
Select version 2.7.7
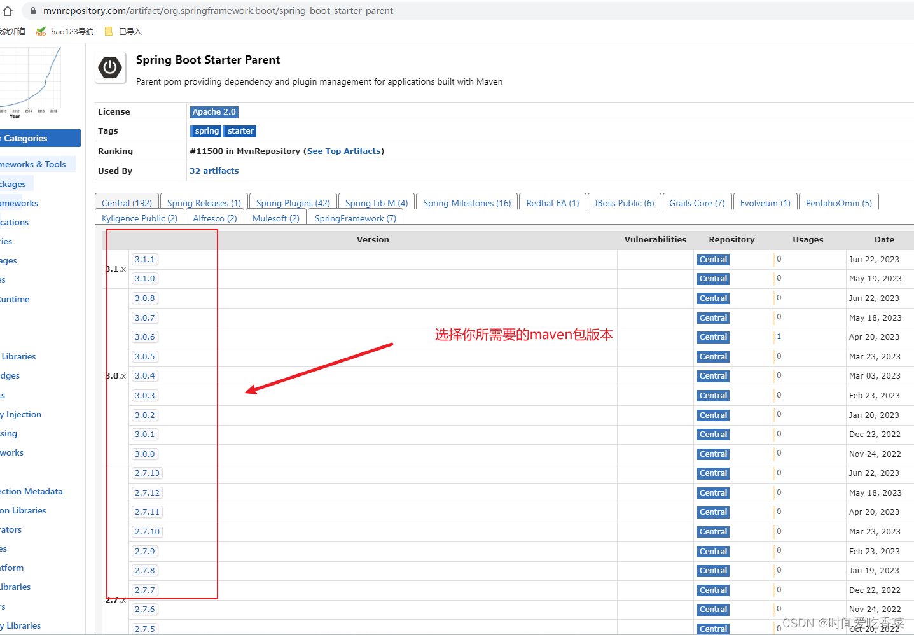click(145, 590)
